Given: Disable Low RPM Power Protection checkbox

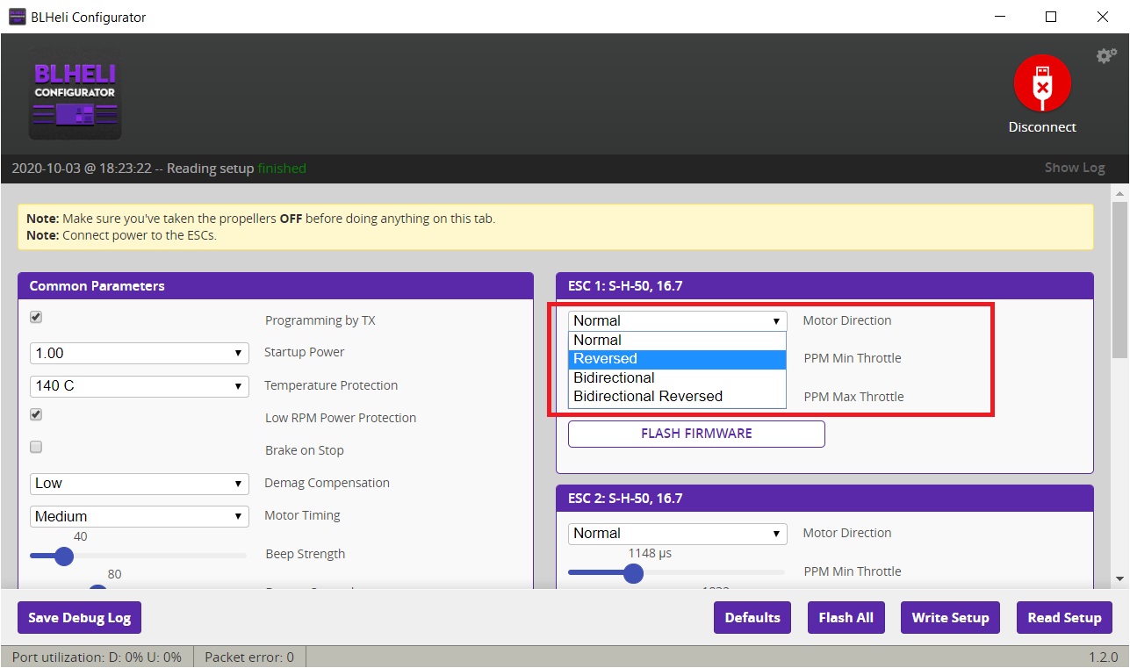Looking at the screenshot, I should tap(36, 414).
